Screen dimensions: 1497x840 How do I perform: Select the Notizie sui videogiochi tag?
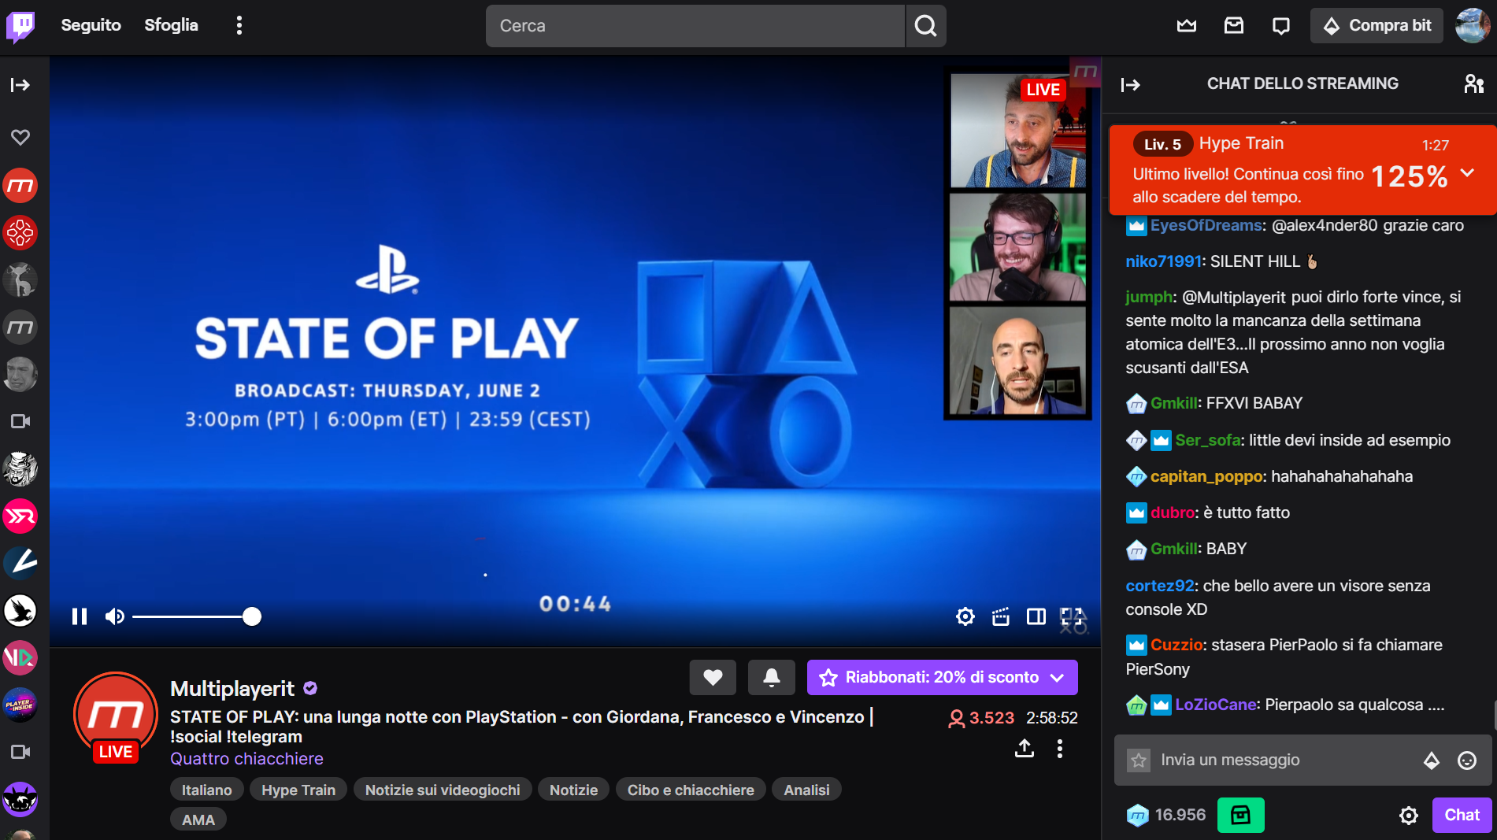pos(443,790)
